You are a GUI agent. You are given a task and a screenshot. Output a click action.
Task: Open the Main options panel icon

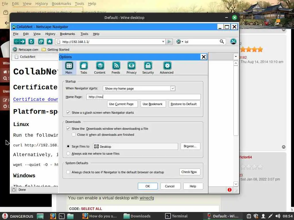pos(69,66)
